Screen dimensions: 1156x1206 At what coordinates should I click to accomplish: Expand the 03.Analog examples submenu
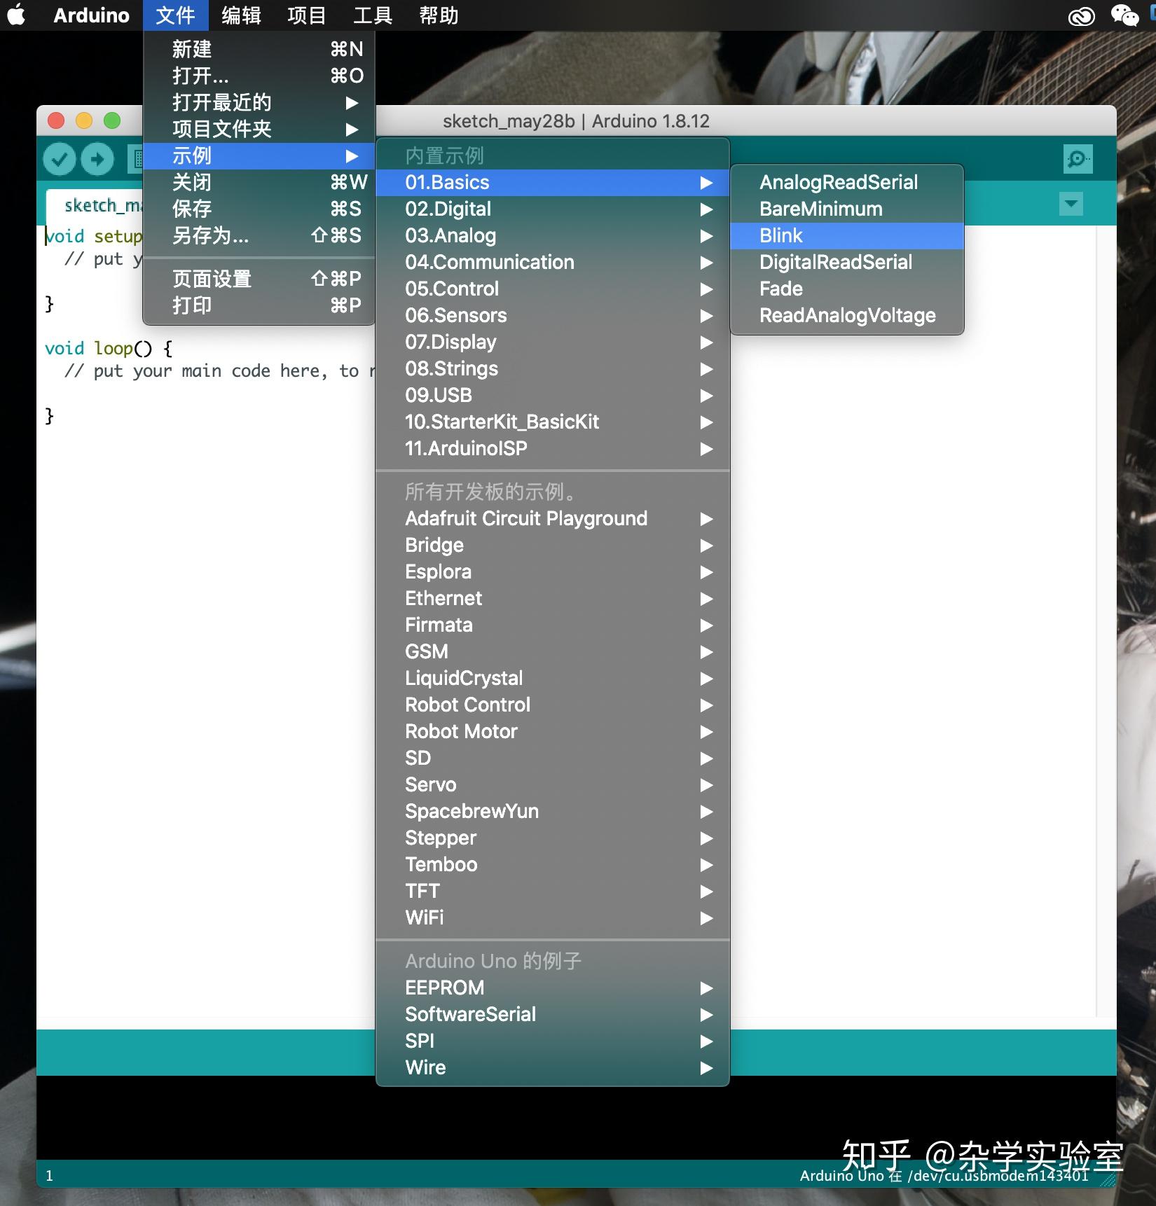click(x=553, y=235)
